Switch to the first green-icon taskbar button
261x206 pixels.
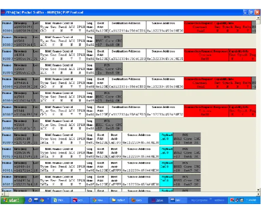60,200
